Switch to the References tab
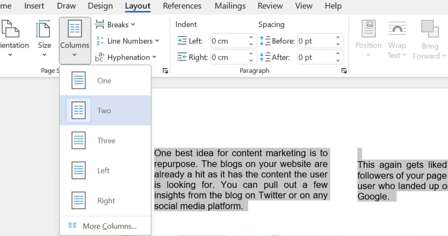The height and width of the screenshot is (236, 448). coord(182,6)
